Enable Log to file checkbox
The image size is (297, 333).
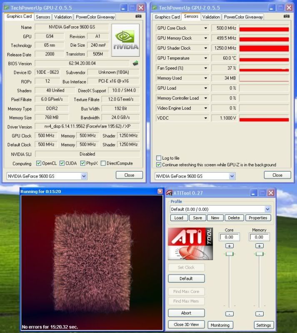click(159, 158)
